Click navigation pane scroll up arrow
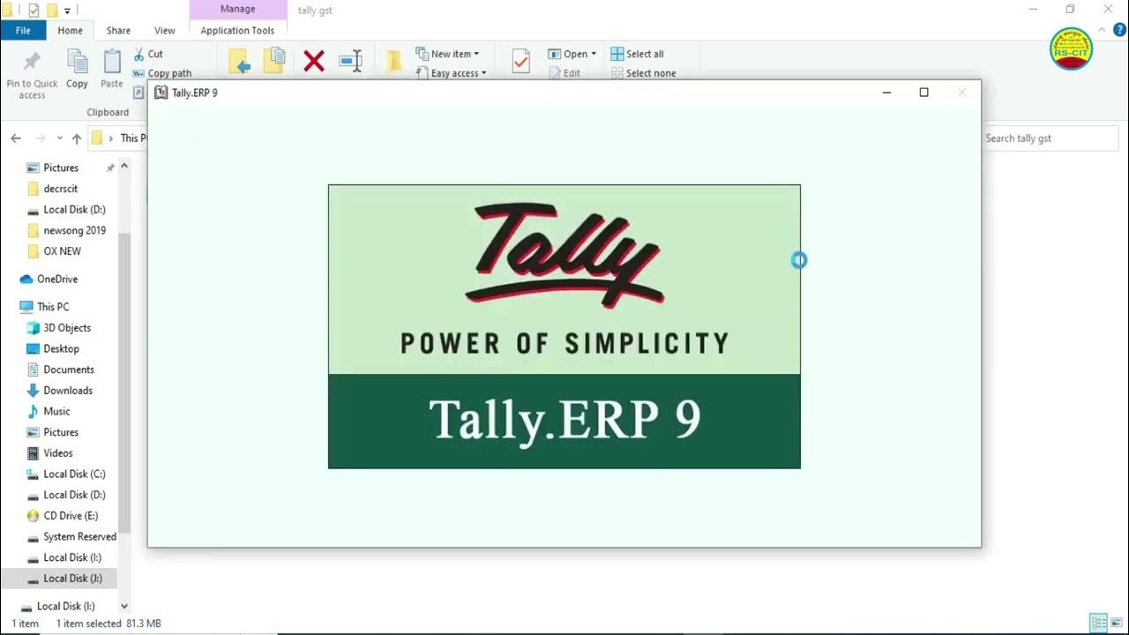 click(x=124, y=166)
